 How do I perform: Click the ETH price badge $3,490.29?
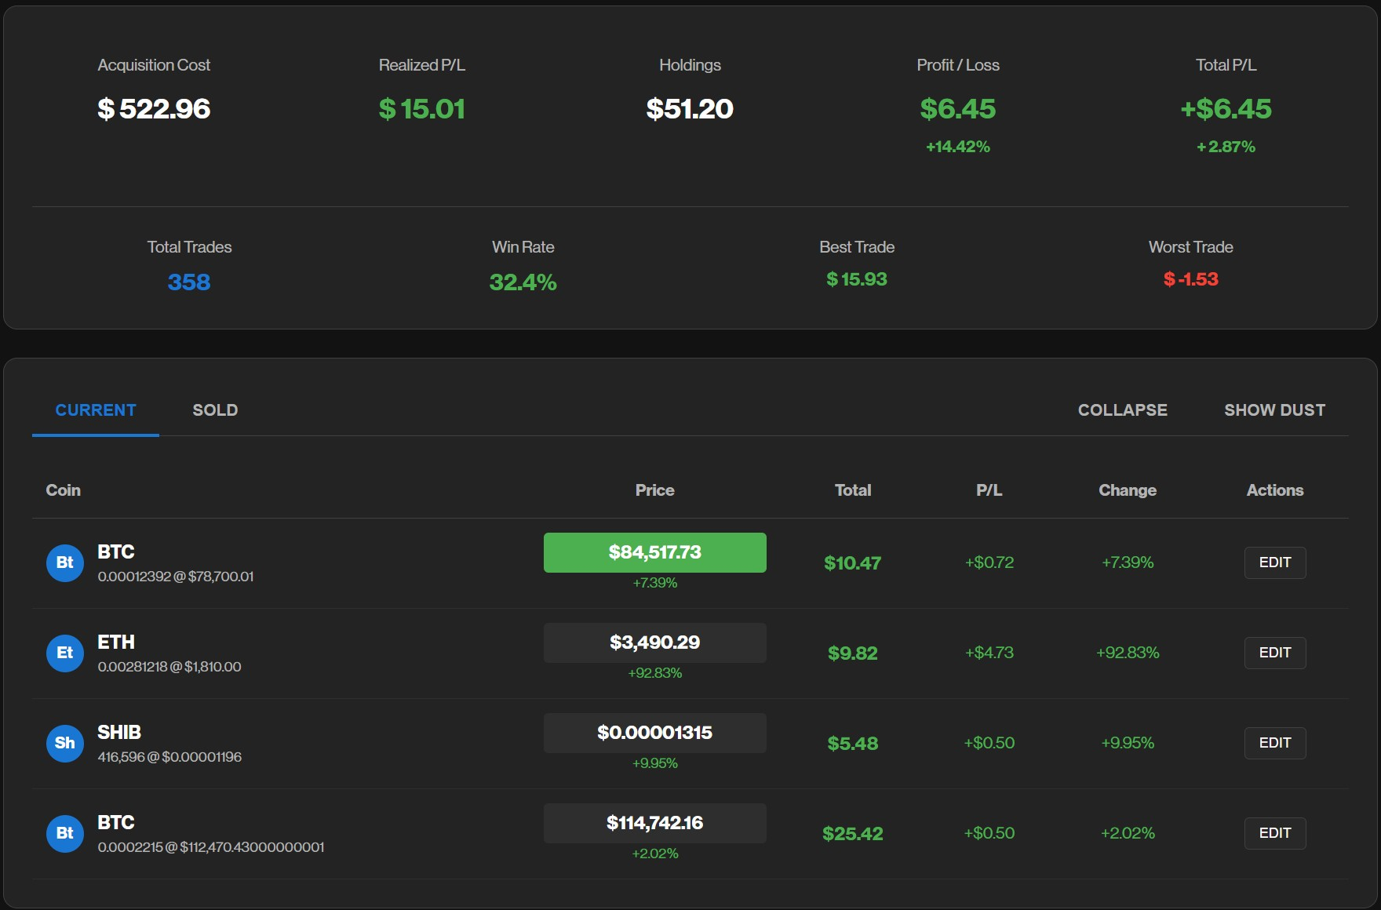click(x=654, y=642)
